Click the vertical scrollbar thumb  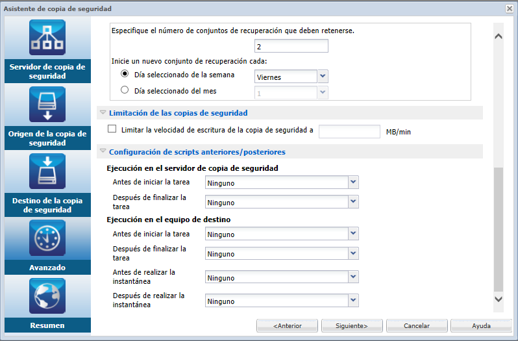click(498, 229)
